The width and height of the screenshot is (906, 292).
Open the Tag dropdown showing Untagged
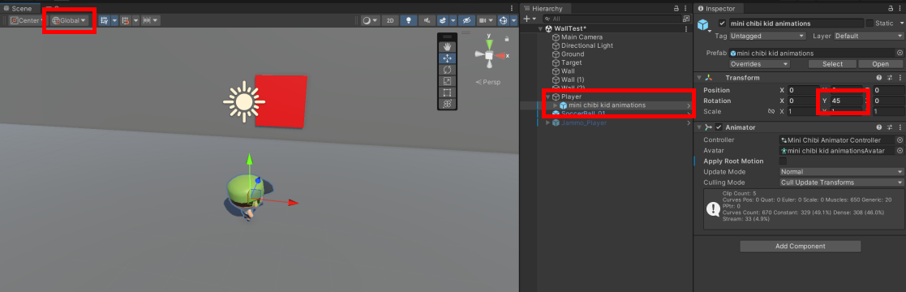(x=767, y=36)
